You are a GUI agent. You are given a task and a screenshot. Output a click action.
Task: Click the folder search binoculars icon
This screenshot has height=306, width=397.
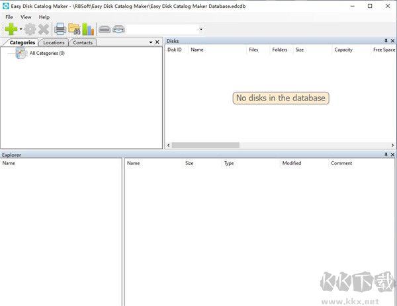(74, 29)
